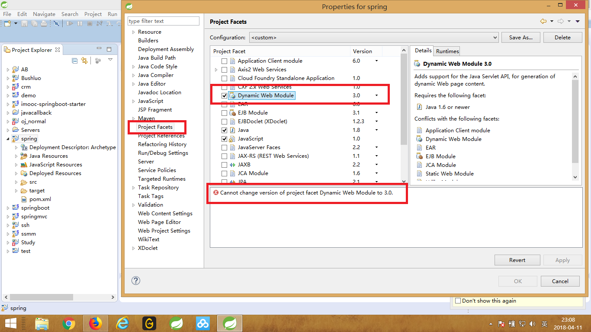Expand the Axis2 Web Services facet
The width and height of the screenshot is (591, 332).
(216, 70)
